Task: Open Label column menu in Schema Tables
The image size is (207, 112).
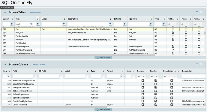Action: tap(64, 19)
